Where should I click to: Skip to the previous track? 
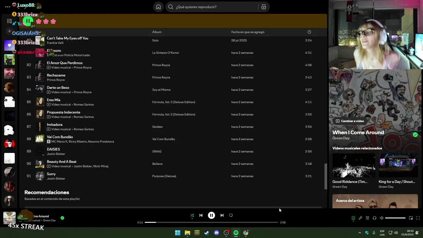pos(201,215)
